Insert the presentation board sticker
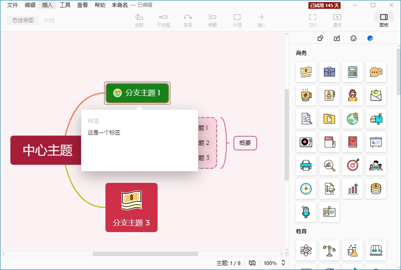Image resolution: width=401 pixels, height=270 pixels. tap(376, 142)
